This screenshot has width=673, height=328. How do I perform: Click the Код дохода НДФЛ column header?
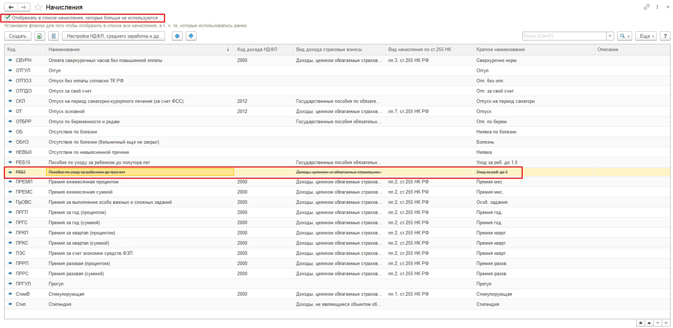coord(264,49)
